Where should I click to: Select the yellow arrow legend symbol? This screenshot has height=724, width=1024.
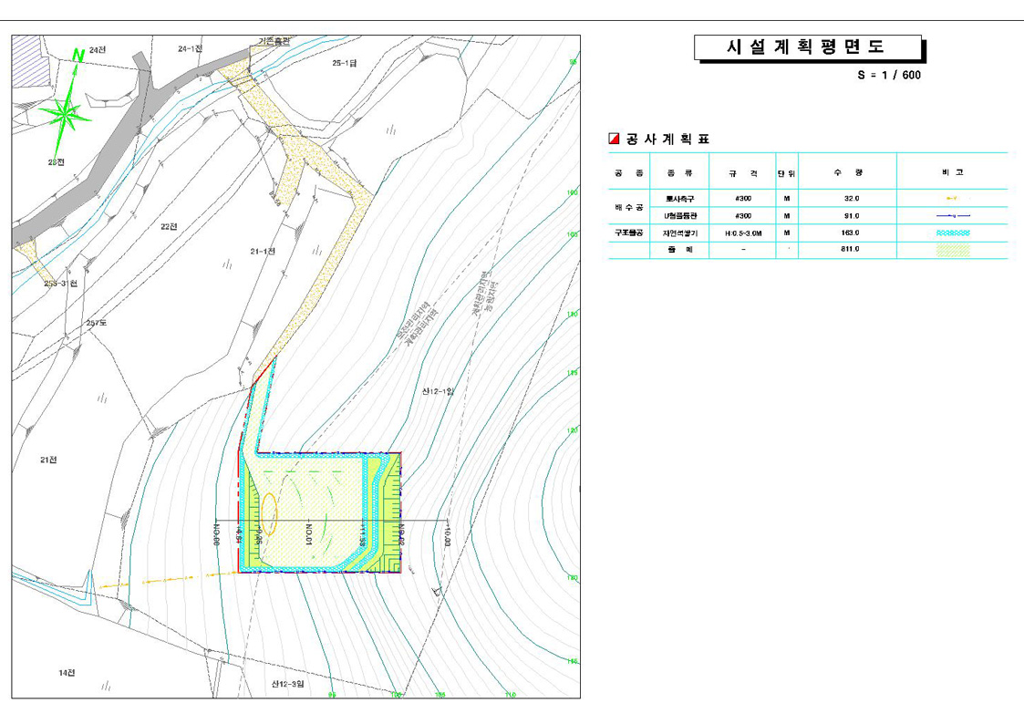952,198
